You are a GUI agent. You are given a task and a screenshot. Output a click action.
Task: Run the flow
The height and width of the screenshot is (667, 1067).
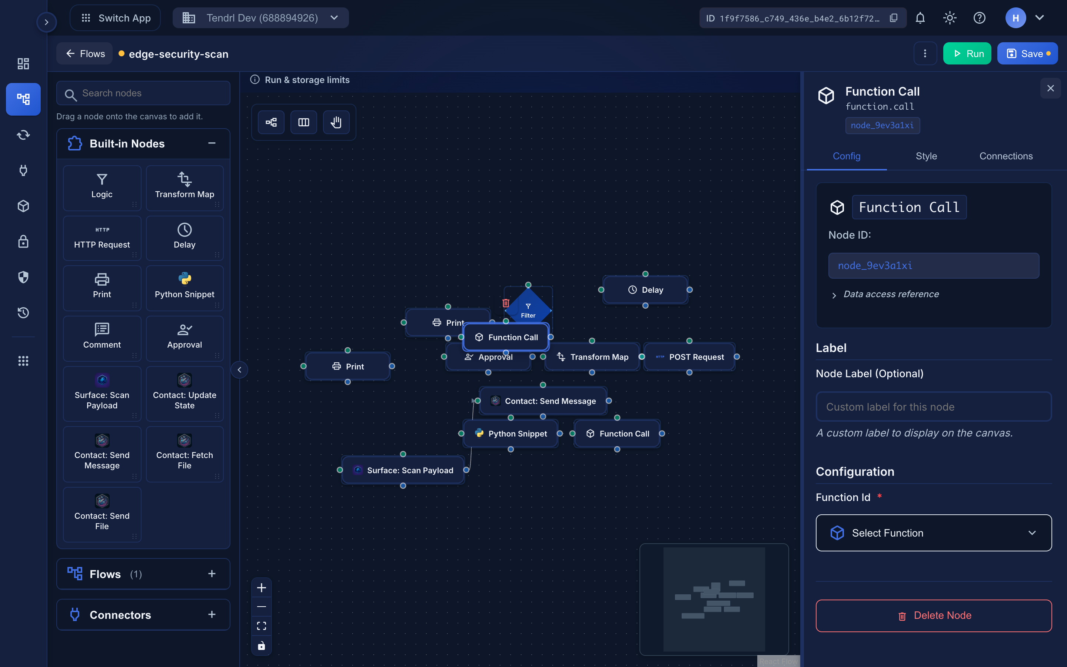(x=967, y=54)
